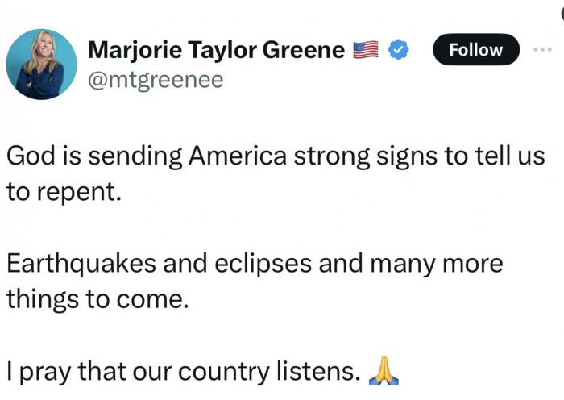This screenshot has height=400, width=564.
Task: Click the word 'eclipses' in the tweet
Action: click(263, 264)
